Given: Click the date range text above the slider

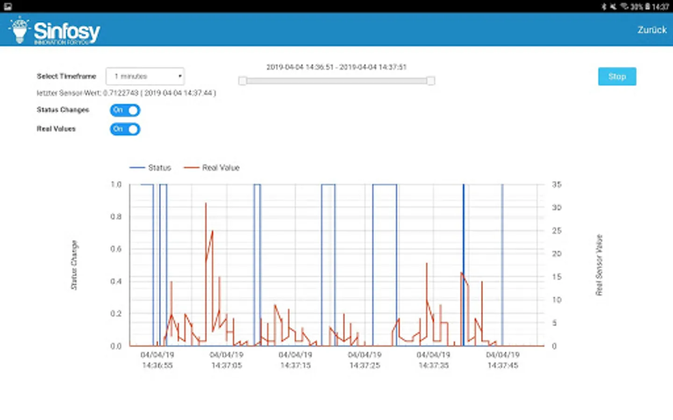Looking at the screenshot, I should (x=336, y=67).
